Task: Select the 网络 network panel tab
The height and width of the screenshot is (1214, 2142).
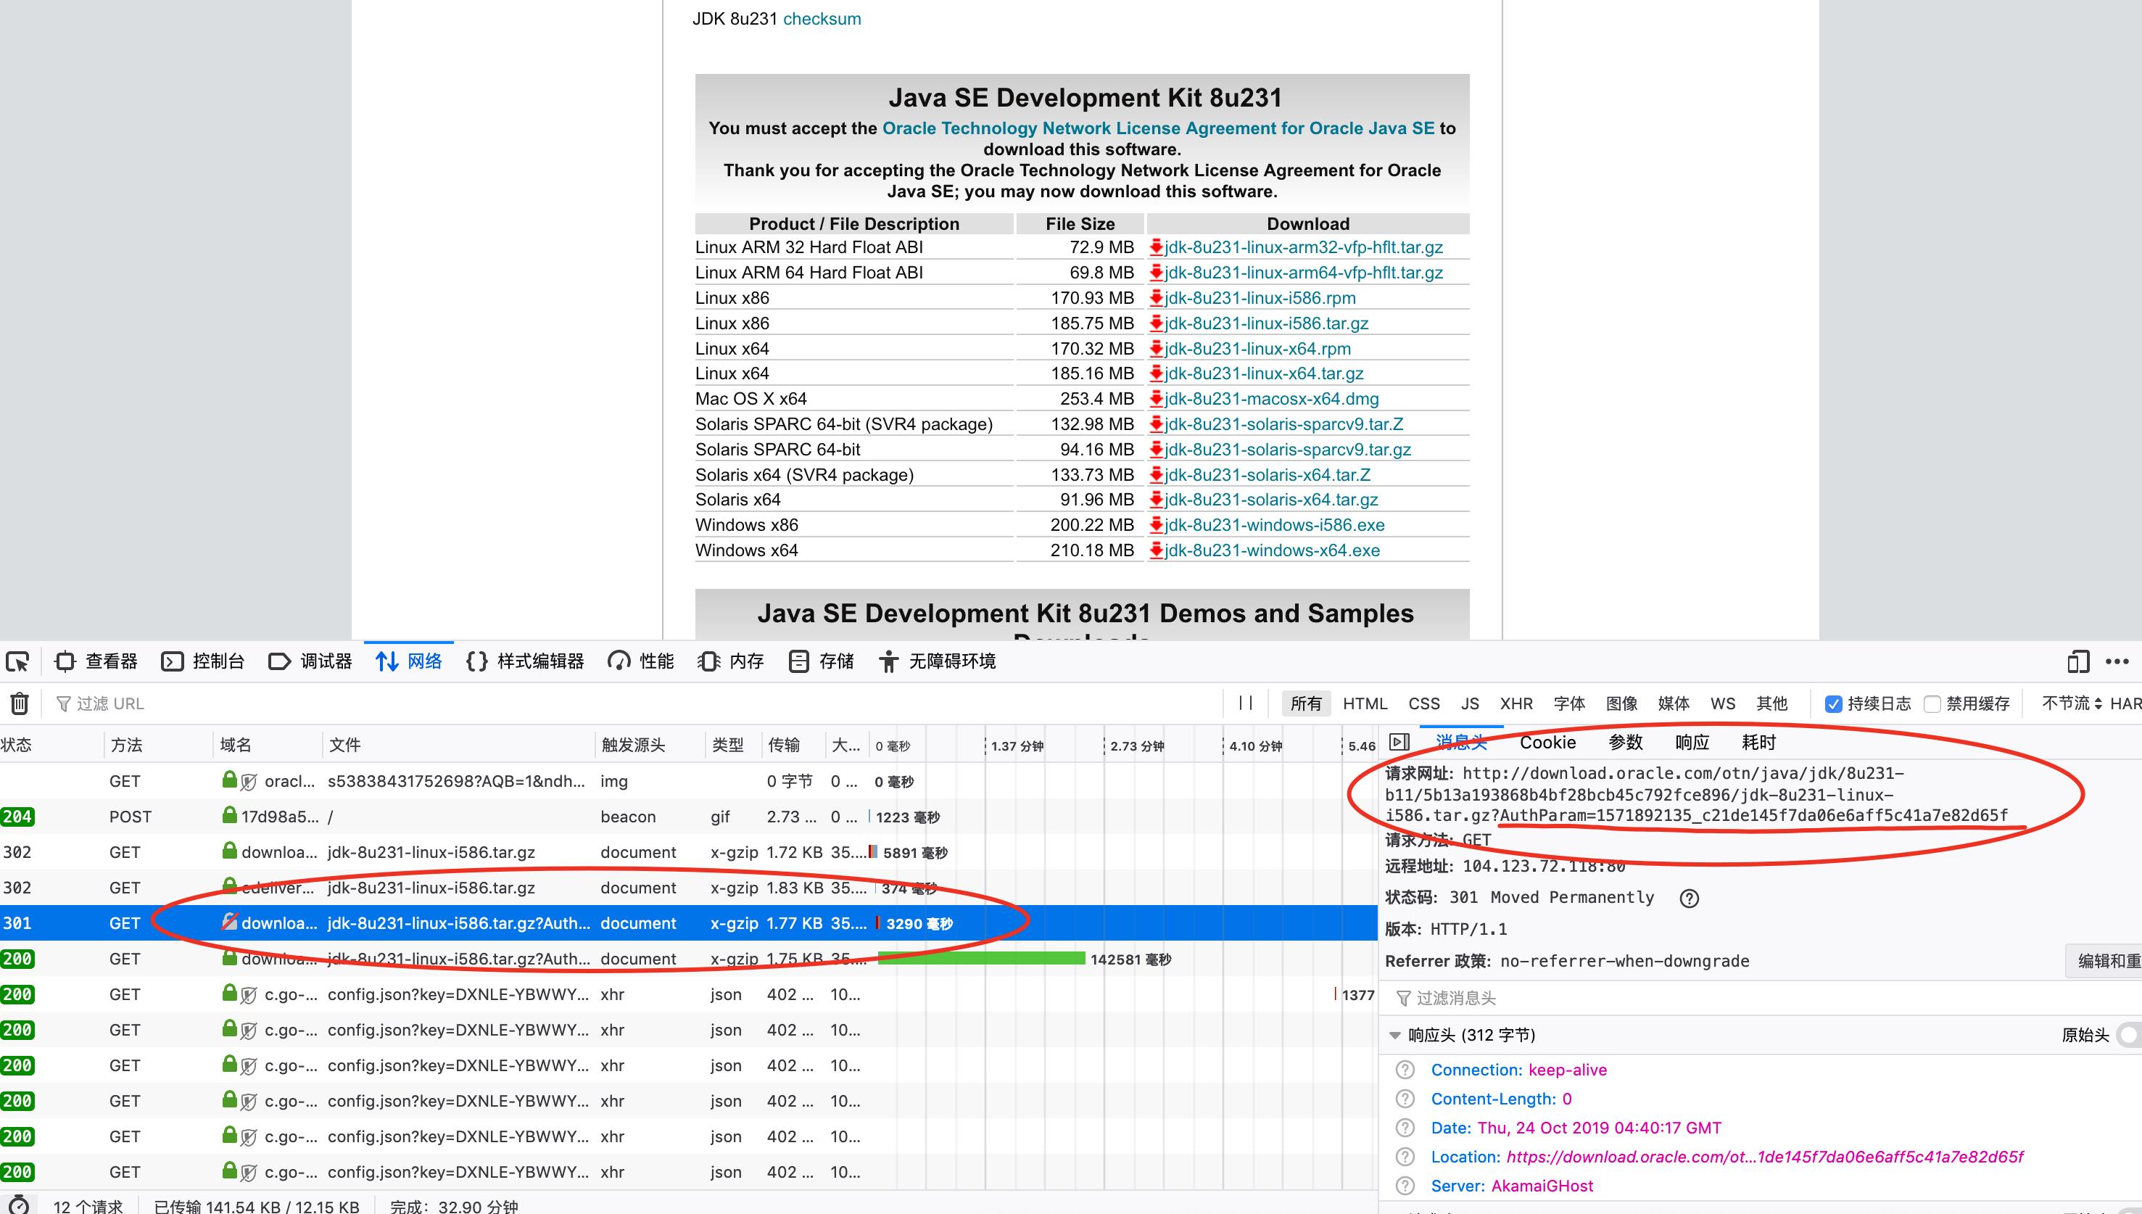Action: pyautogui.click(x=408, y=662)
